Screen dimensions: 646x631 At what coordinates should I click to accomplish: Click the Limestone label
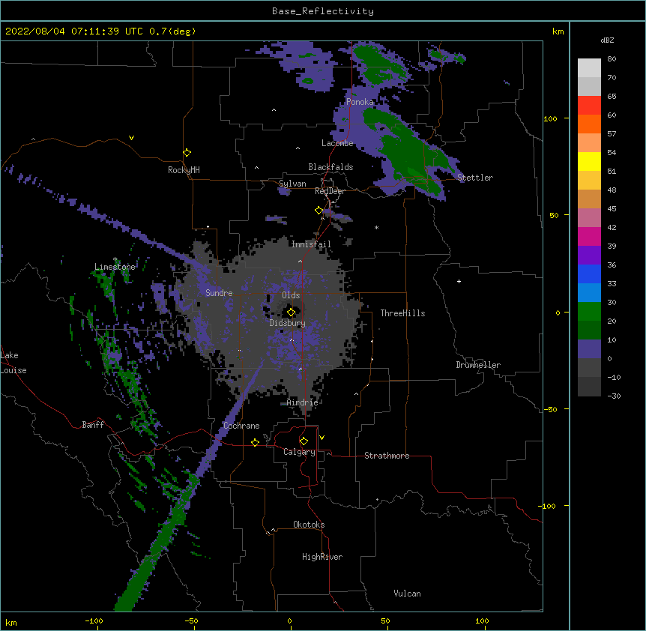pyautogui.click(x=115, y=267)
